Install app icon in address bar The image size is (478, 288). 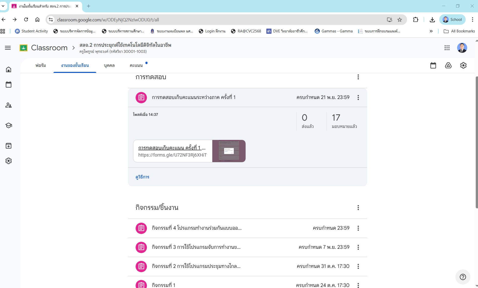click(x=389, y=20)
